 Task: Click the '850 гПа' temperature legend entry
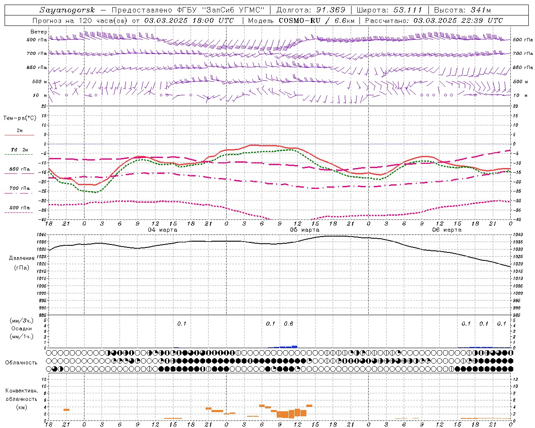(x=20, y=169)
